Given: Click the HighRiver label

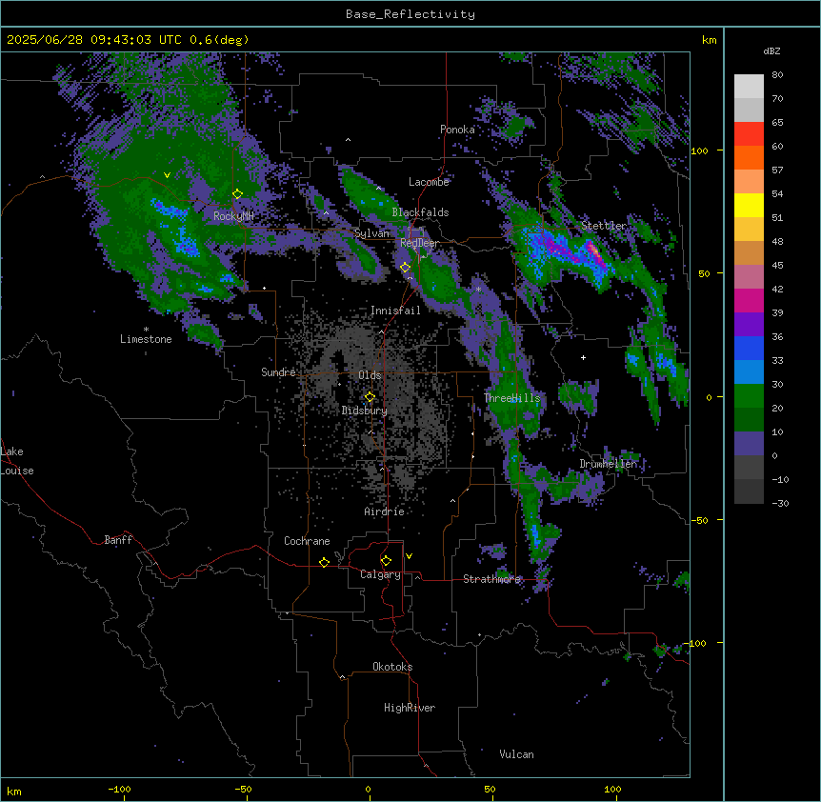Looking at the screenshot, I should coord(410,708).
